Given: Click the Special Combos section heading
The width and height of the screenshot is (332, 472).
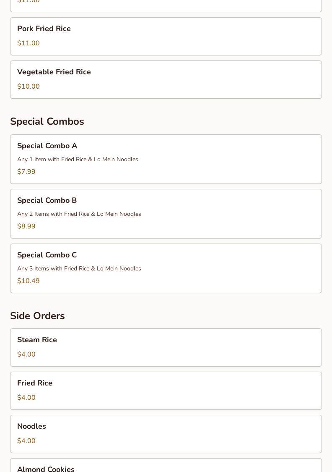Looking at the screenshot, I should 47,121.
